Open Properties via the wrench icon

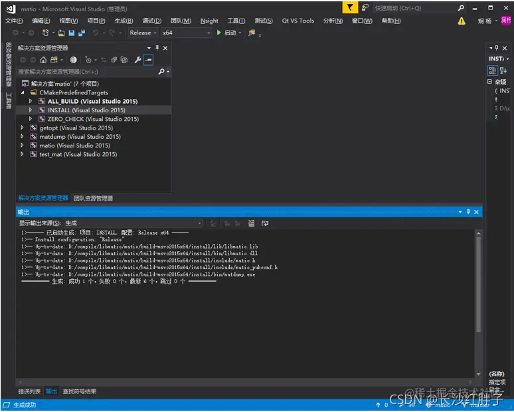point(137,60)
